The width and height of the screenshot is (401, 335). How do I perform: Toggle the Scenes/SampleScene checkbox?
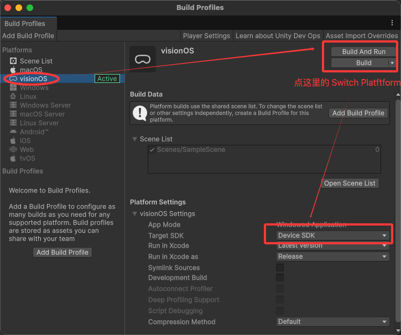[152, 150]
